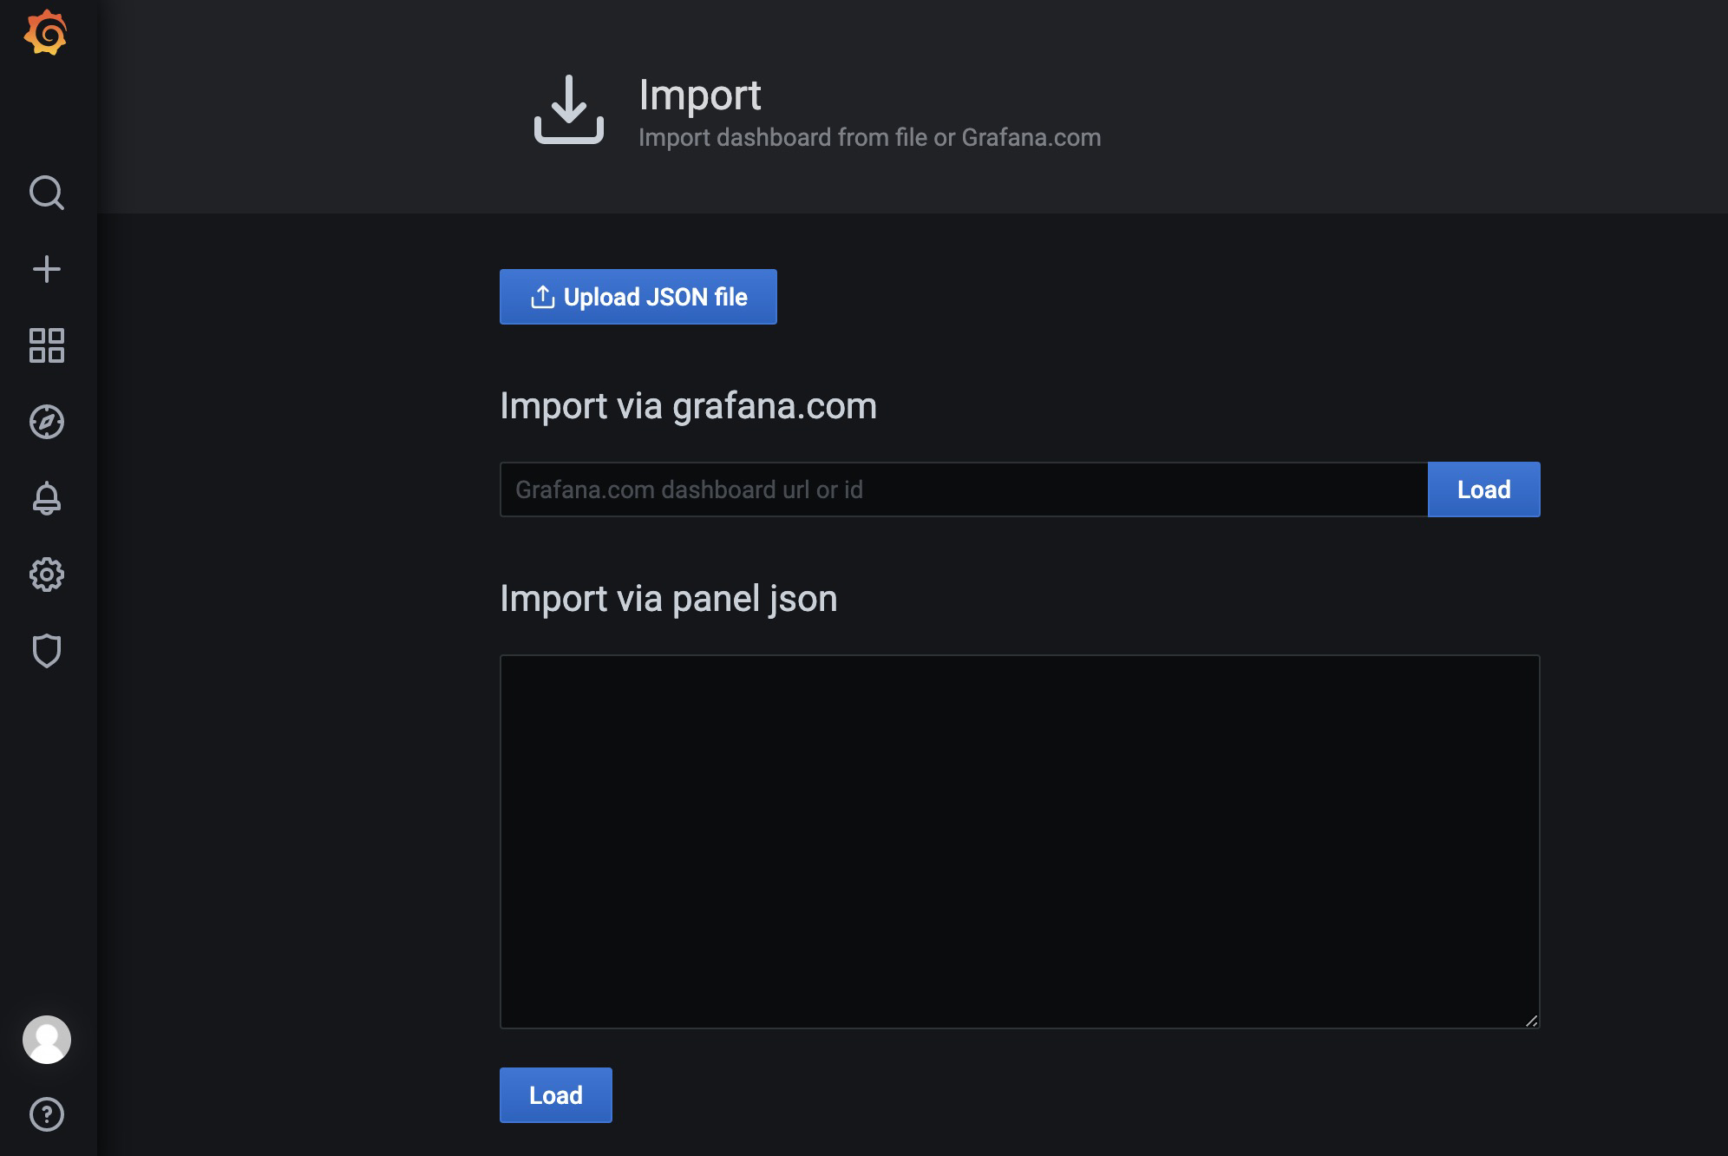The height and width of the screenshot is (1156, 1728).
Task: Navigate to the Explore icon
Action: coord(48,421)
